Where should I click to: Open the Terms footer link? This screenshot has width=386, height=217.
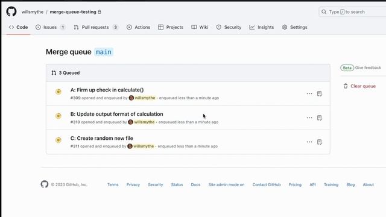pos(113,184)
